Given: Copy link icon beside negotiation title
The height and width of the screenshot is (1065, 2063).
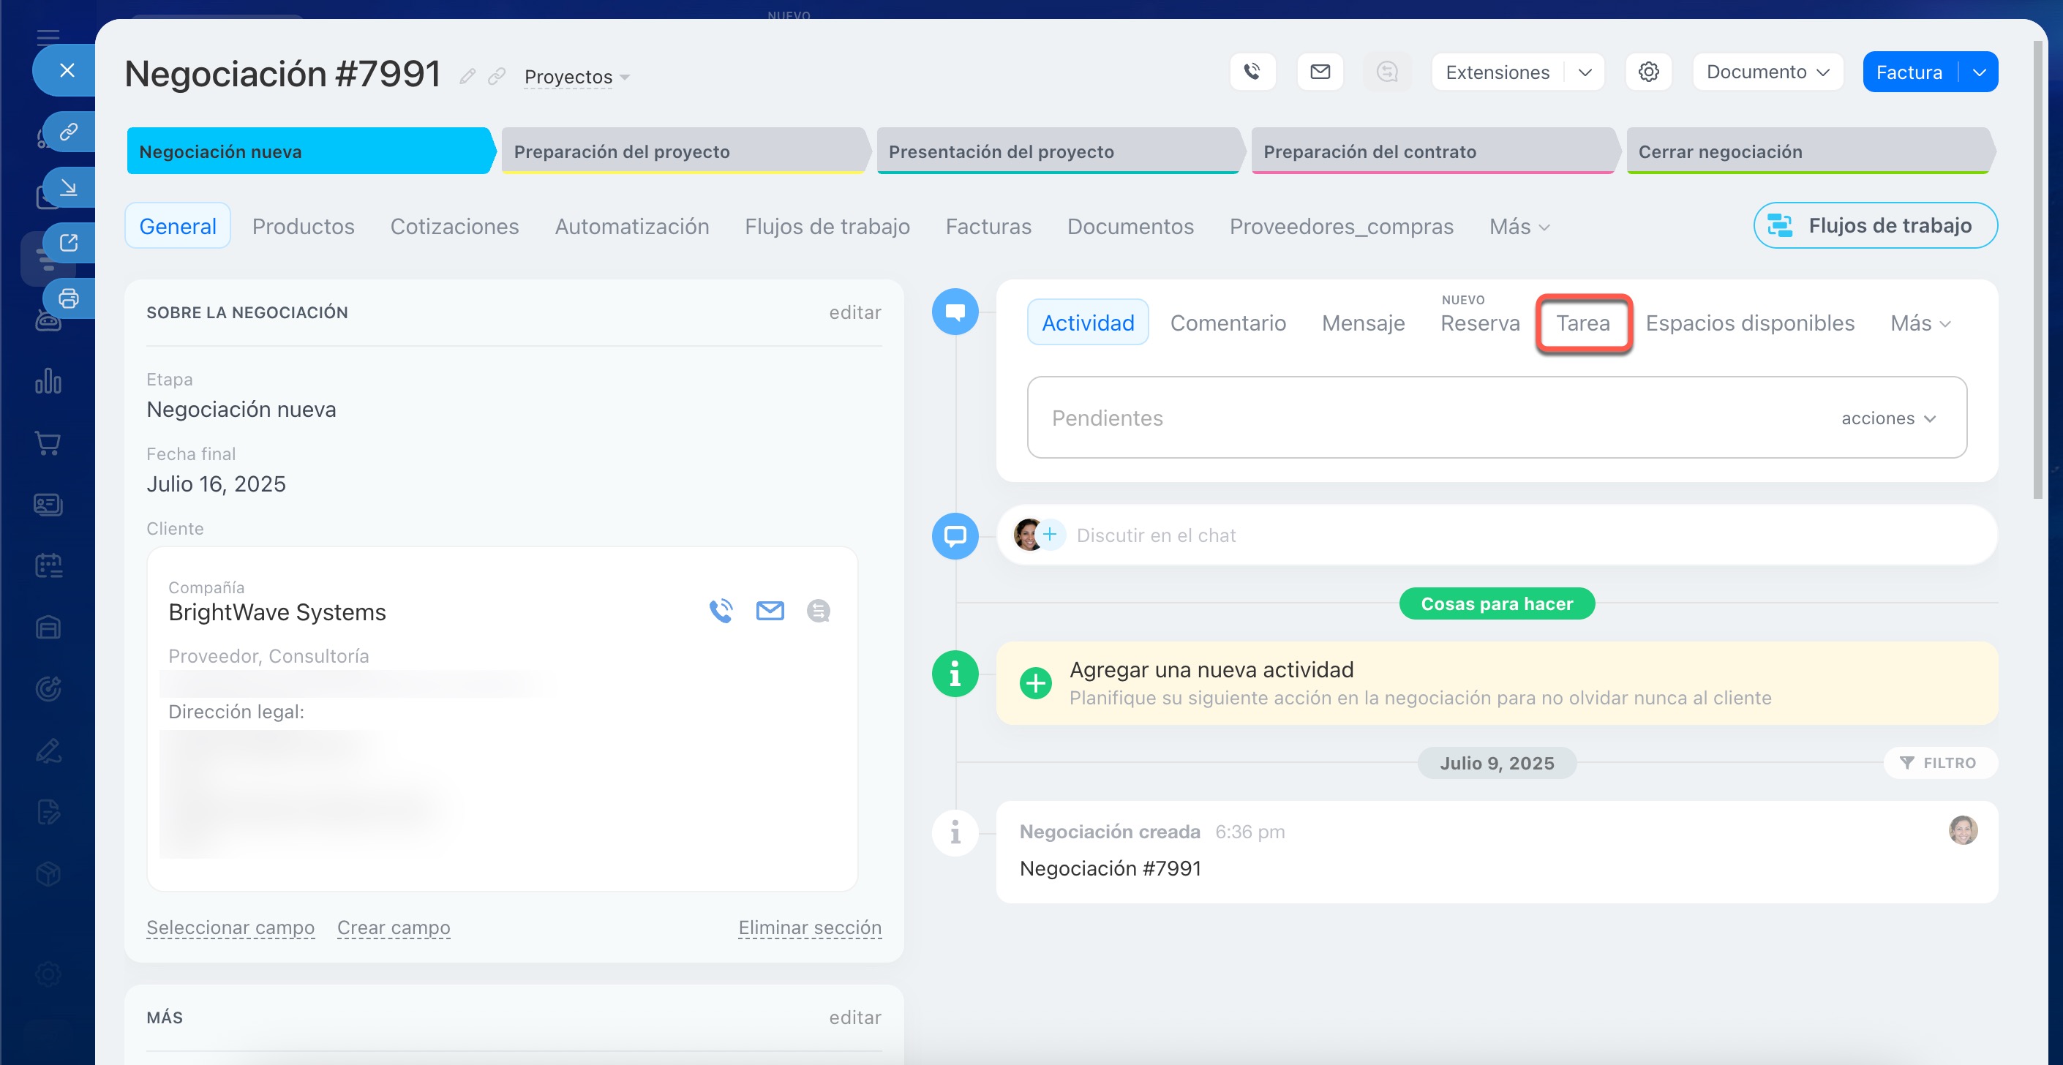Looking at the screenshot, I should coord(497,77).
